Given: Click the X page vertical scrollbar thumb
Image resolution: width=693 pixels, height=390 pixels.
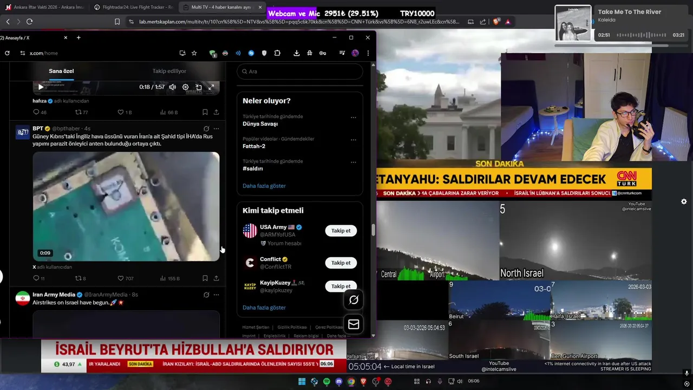Looking at the screenshot, I should tap(372, 230).
